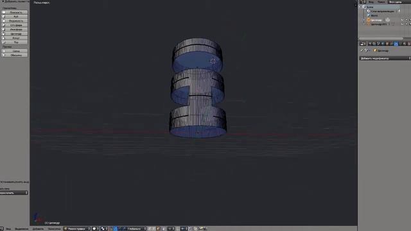Switch to edge select mode

[153, 228]
